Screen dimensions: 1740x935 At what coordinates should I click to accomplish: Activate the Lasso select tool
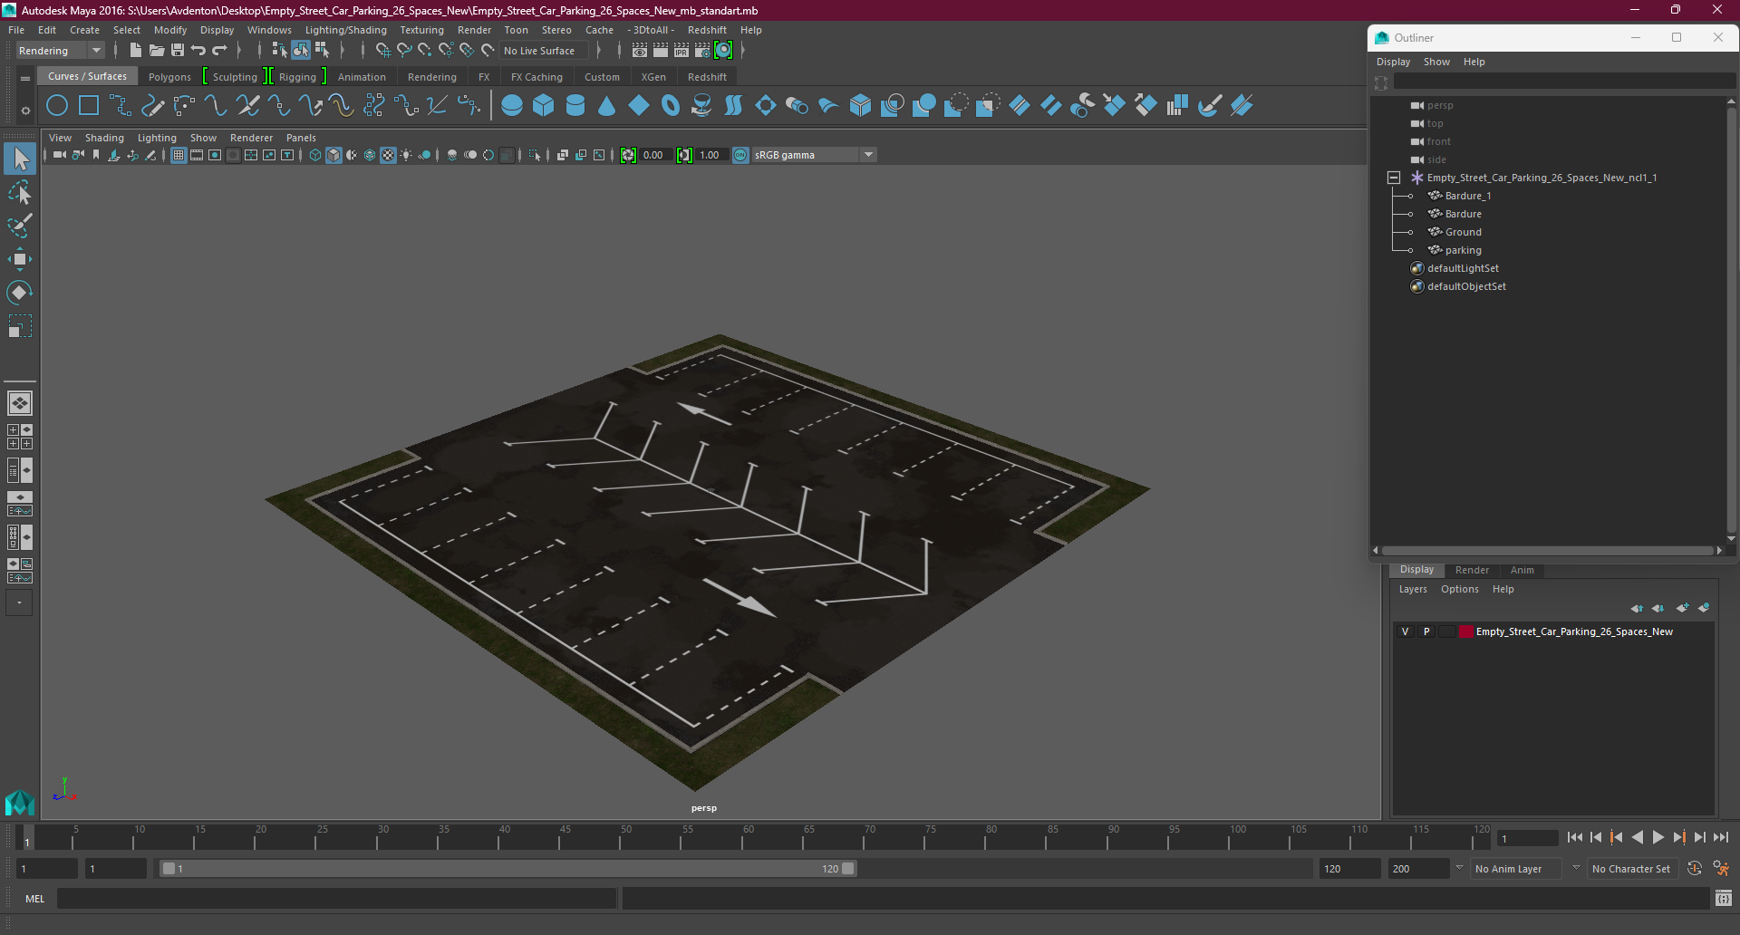click(20, 193)
